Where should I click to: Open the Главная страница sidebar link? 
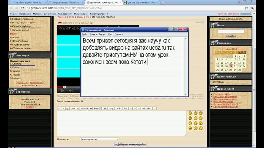[x=22, y=19]
